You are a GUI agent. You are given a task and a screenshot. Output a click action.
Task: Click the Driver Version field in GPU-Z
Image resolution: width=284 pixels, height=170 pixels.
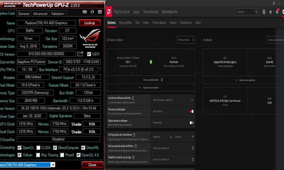pyautogui.click(x=59, y=108)
